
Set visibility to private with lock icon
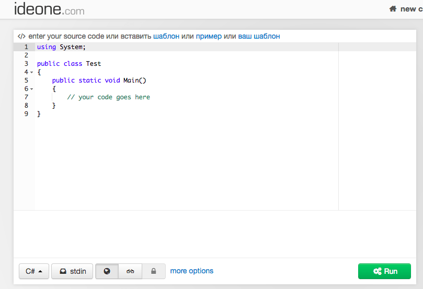154,271
